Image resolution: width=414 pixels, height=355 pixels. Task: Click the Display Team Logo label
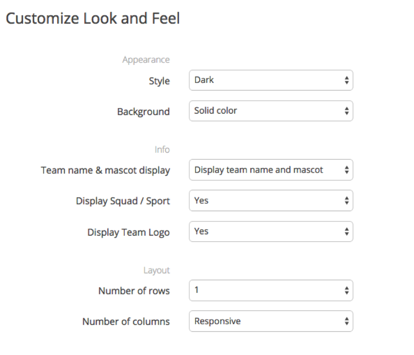pos(129,233)
